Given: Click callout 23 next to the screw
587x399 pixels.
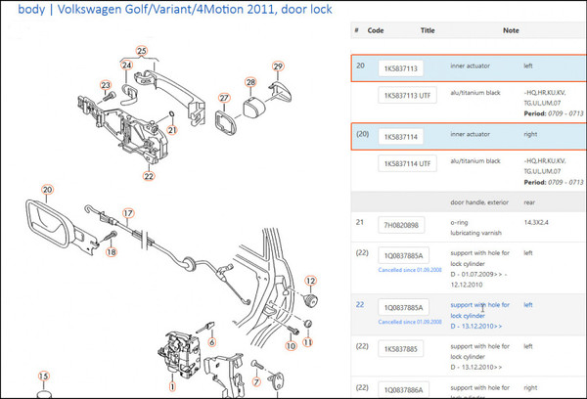Looking at the screenshot, I should coord(105,86).
